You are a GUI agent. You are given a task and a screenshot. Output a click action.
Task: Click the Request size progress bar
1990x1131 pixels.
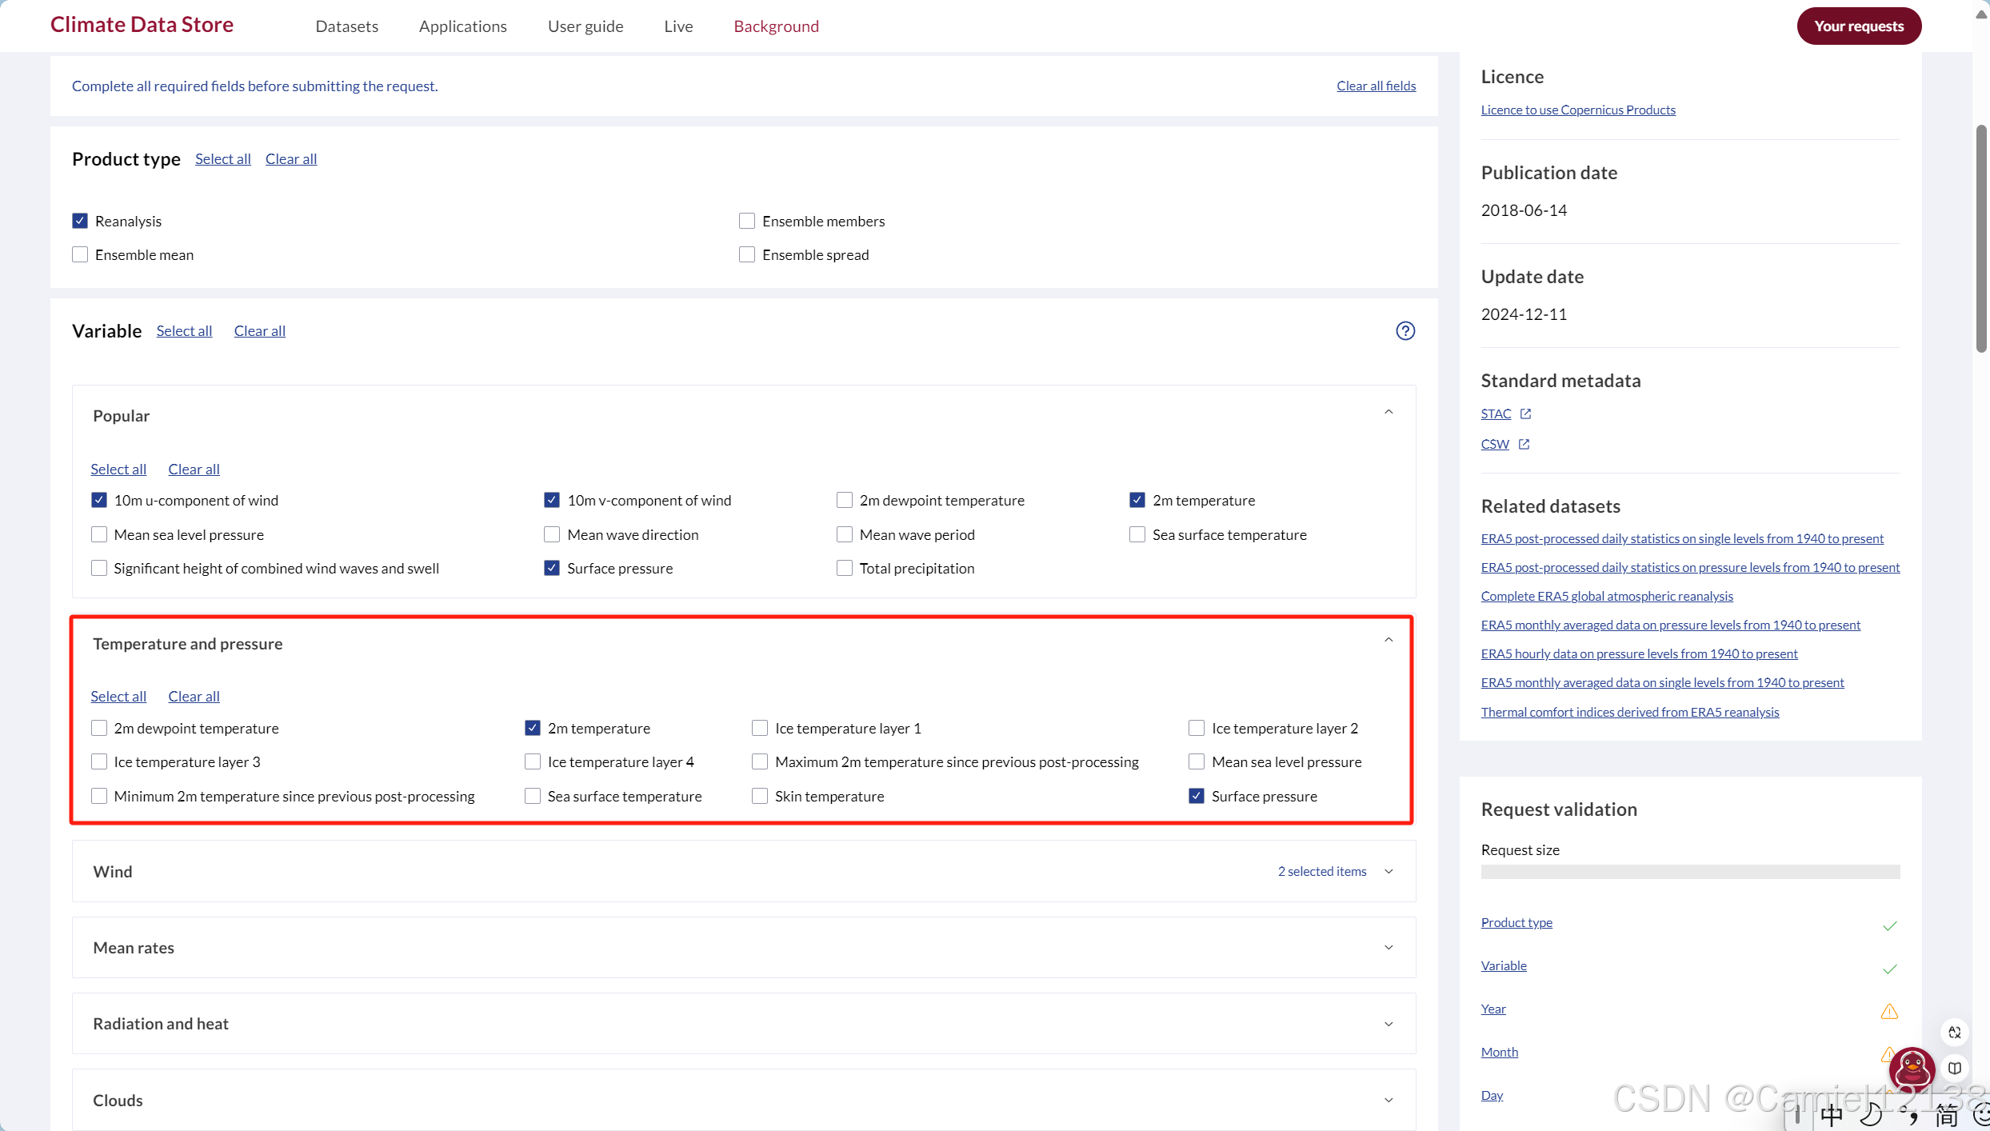(1689, 872)
